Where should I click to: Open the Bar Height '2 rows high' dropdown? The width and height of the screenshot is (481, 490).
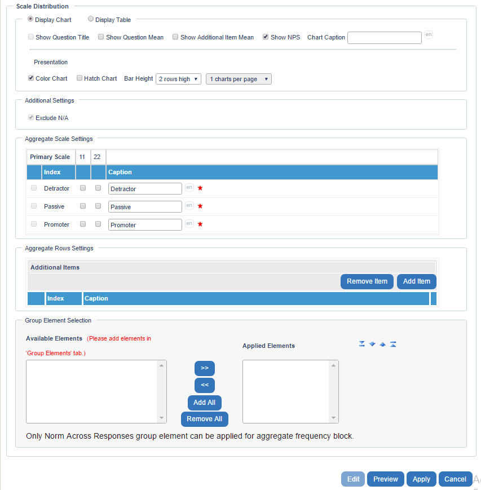pos(178,79)
